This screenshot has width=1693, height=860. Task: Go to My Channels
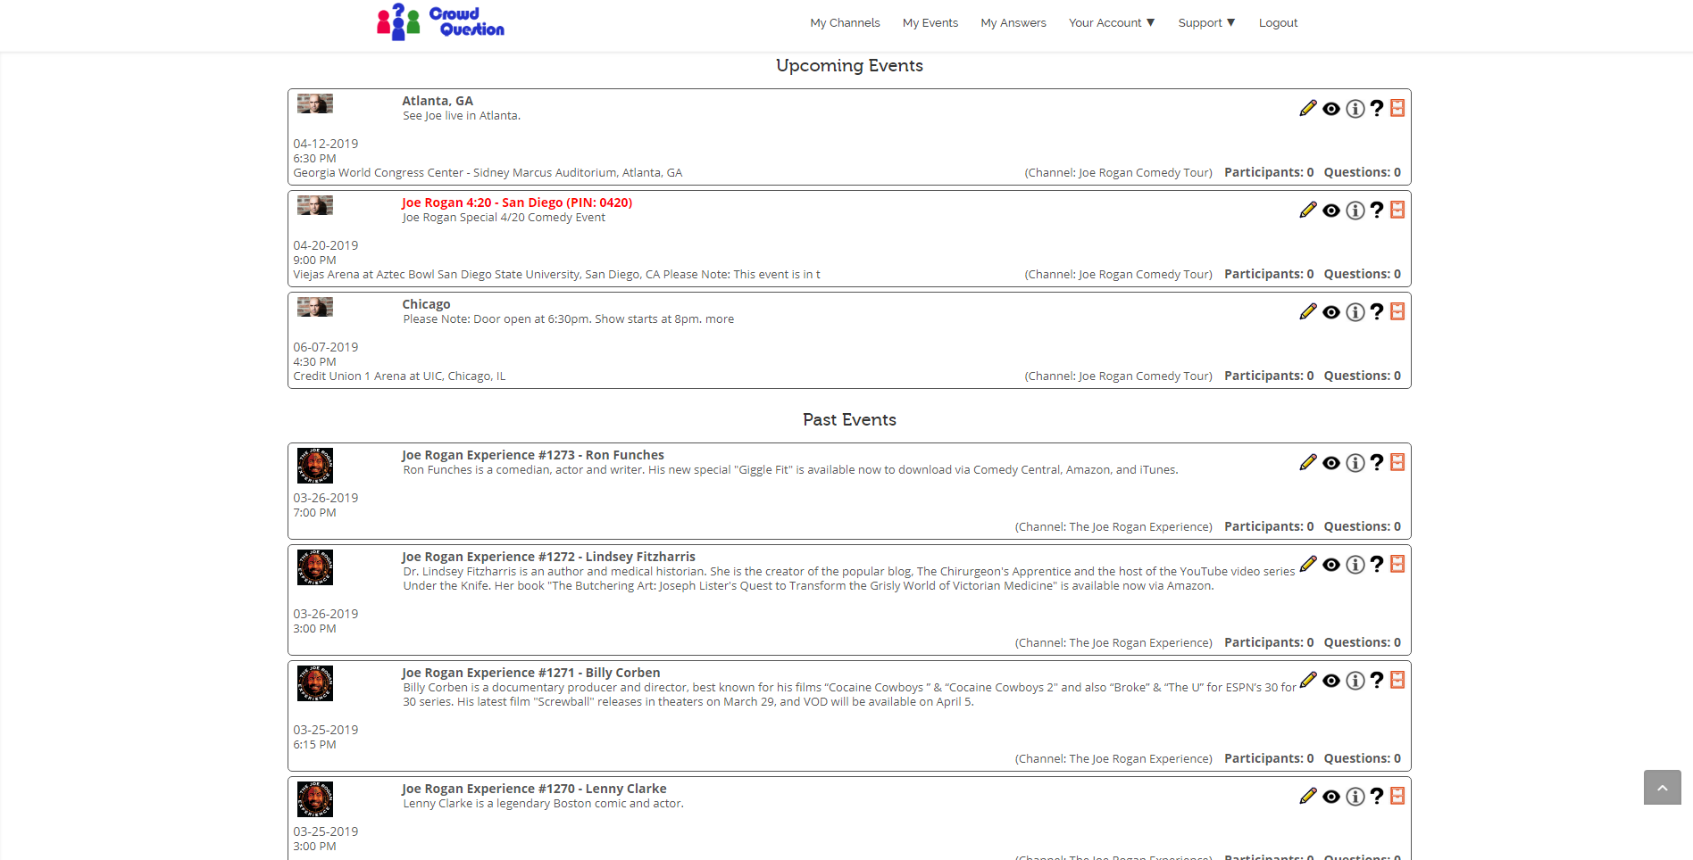coord(845,22)
